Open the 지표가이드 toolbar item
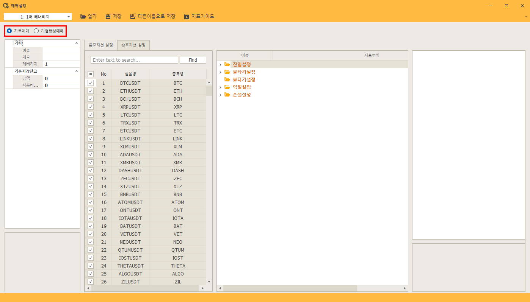The width and height of the screenshot is (530, 302). (x=199, y=17)
